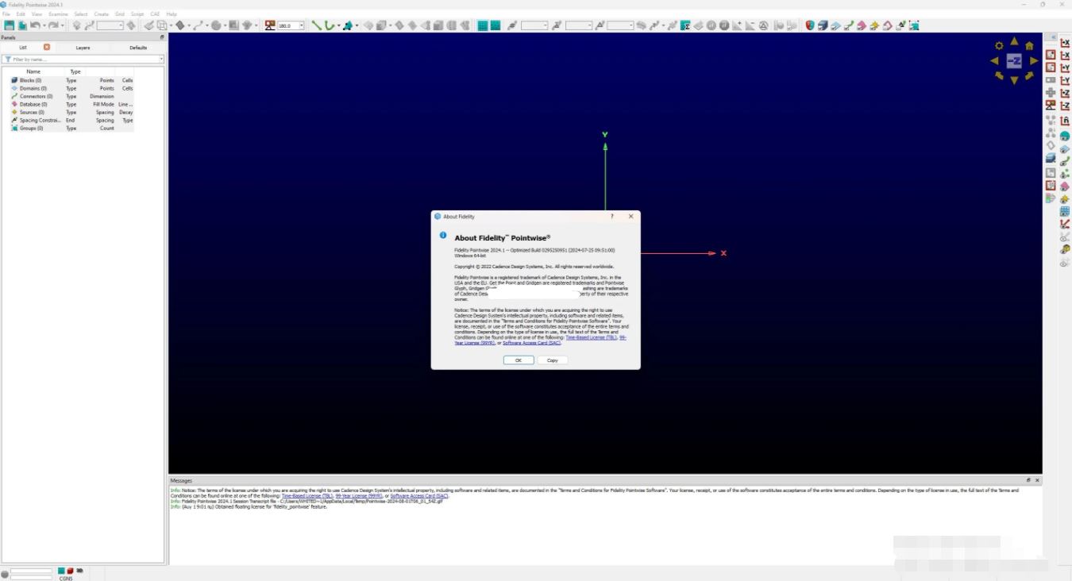Click the Undo icon in the toolbar
1072x581 pixels.
[35, 25]
